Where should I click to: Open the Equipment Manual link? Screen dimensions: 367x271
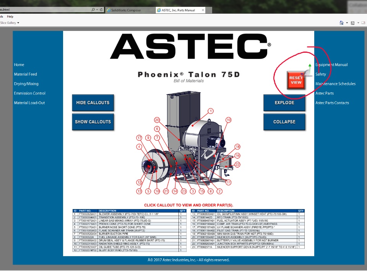[x=331, y=65]
